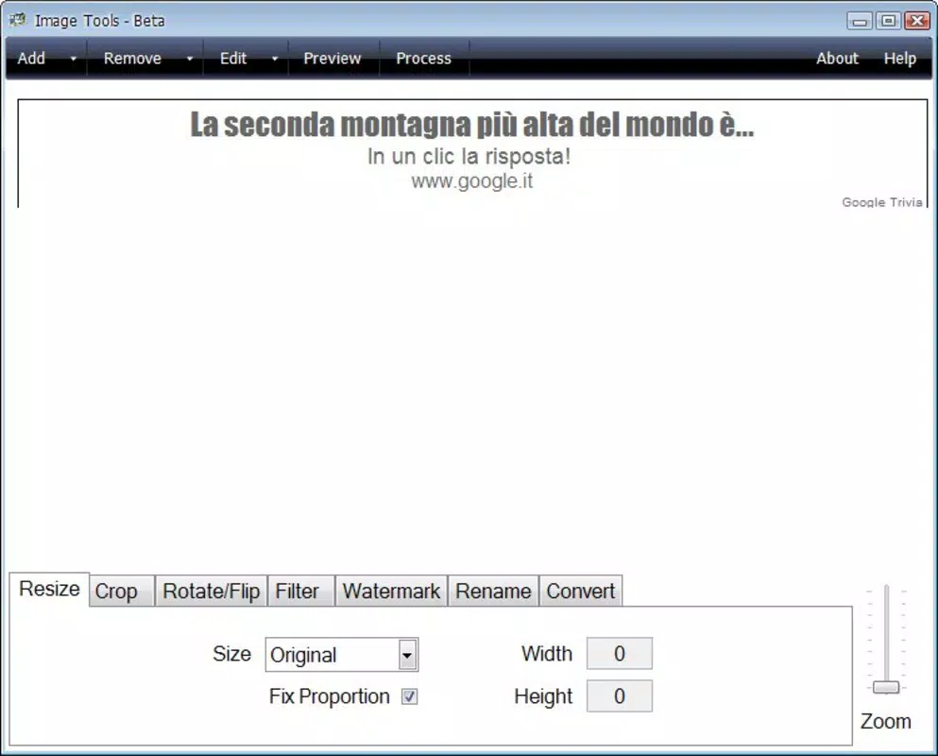The height and width of the screenshot is (756, 938).
Task: Switch to the Convert tab
Action: coord(581,592)
